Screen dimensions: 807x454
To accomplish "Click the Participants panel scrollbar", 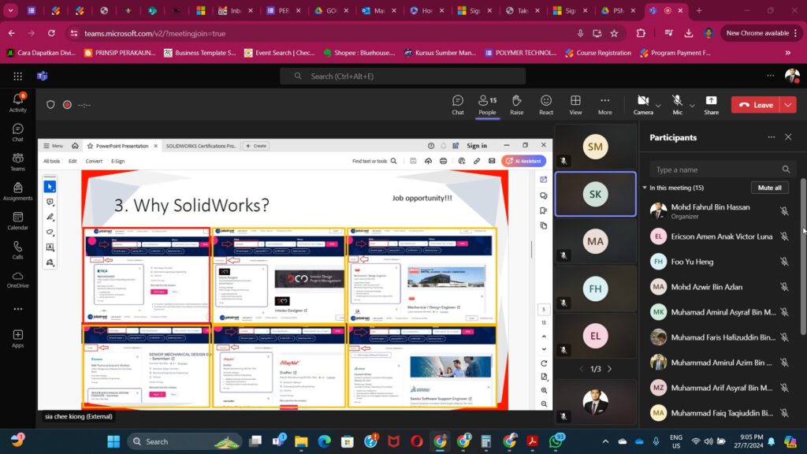I will click(x=804, y=258).
